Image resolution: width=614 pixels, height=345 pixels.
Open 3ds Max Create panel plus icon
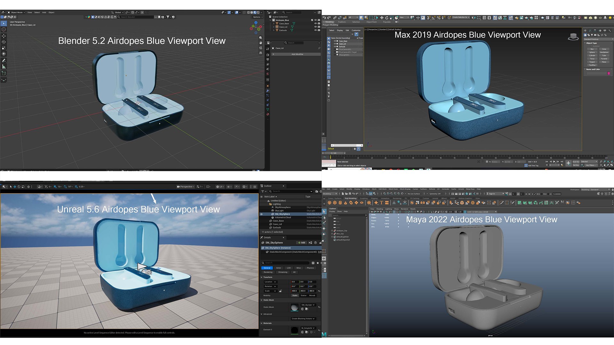point(585,31)
